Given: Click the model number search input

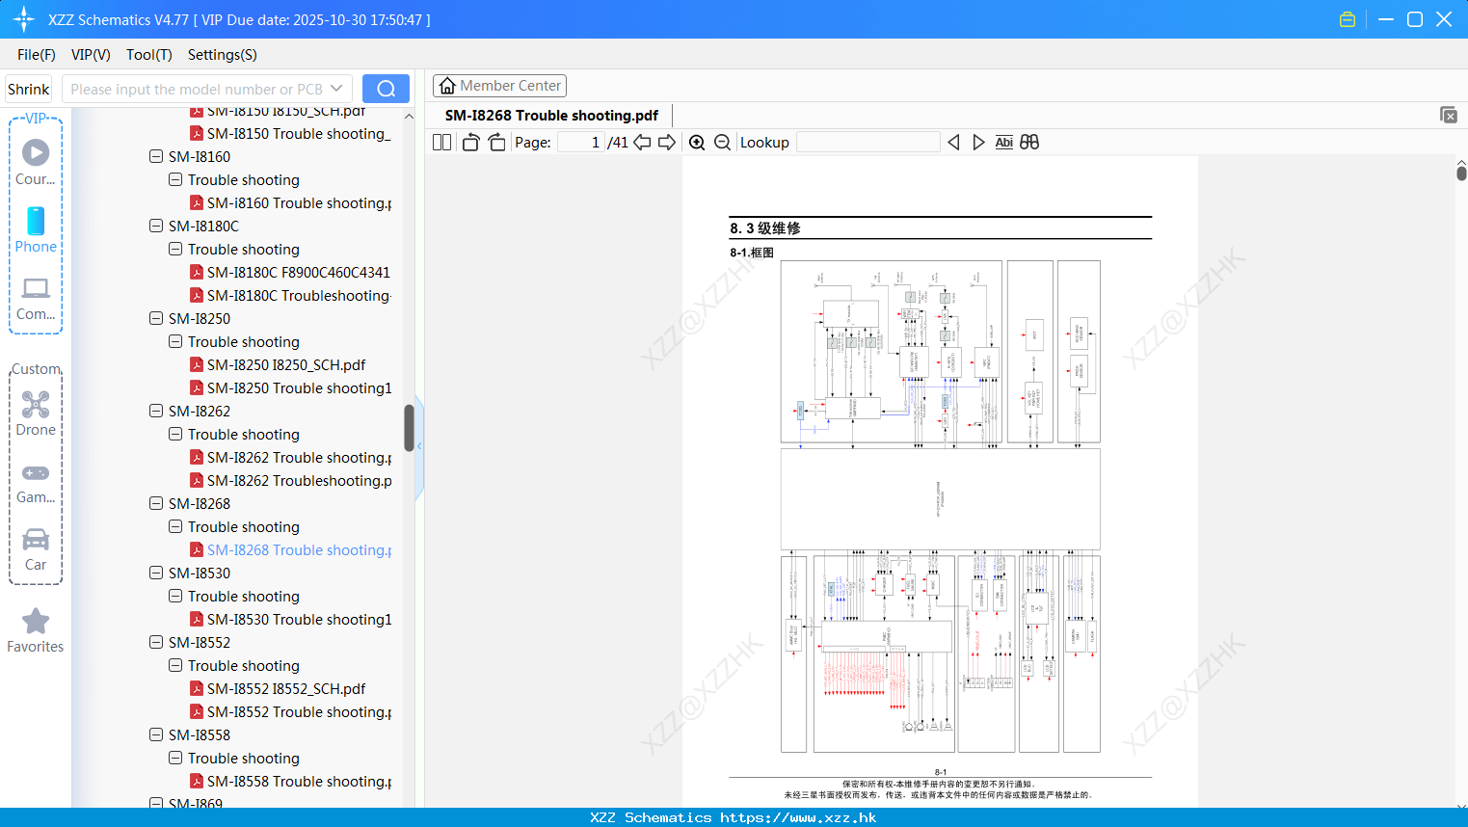Looking at the screenshot, I should [197, 89].
